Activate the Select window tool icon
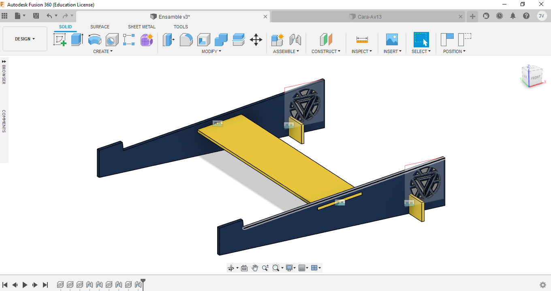The image size is (551, 291). pos(421,40)
